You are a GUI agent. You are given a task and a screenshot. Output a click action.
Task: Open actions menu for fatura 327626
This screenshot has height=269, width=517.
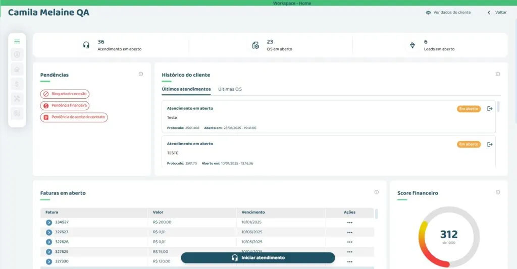coord(349,242)
